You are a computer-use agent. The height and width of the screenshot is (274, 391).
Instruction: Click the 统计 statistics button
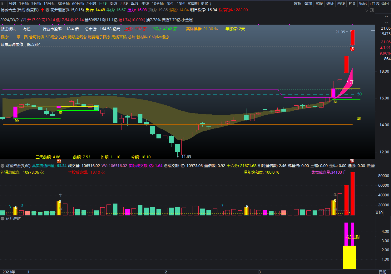tap(330, 4)
